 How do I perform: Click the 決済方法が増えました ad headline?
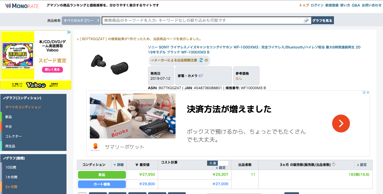pos(229,109)
